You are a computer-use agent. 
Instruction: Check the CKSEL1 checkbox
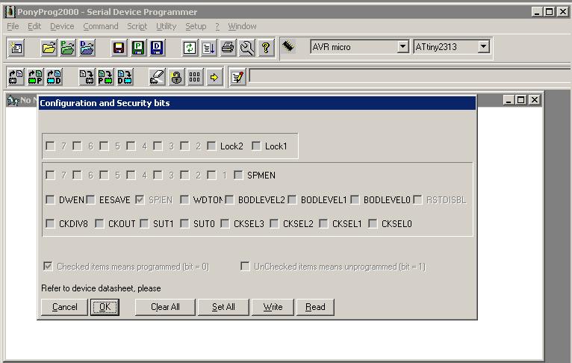(323, 223)
